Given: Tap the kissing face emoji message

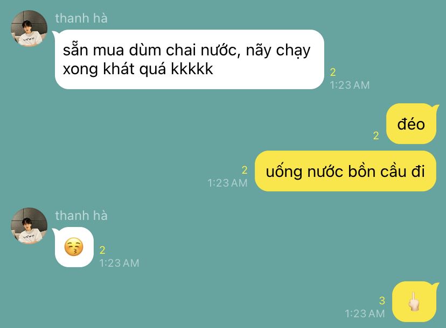Looking at the screenshot, I should click(x=74, y=247).
